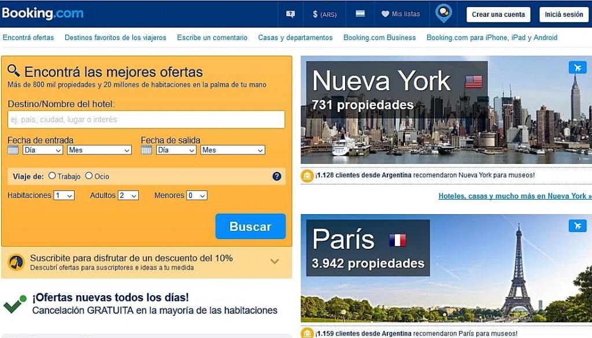
Task: Go to Casas y departamentos nav item
Action: point(295,38)
